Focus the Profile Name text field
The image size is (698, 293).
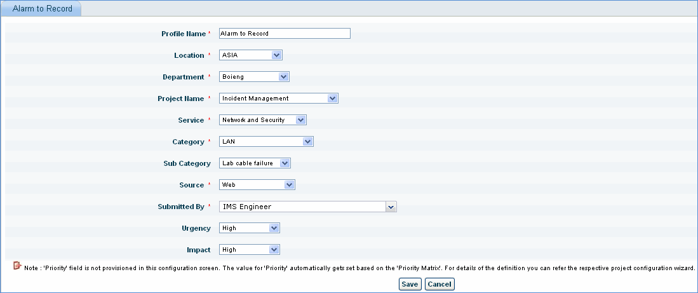pos(285,34)
